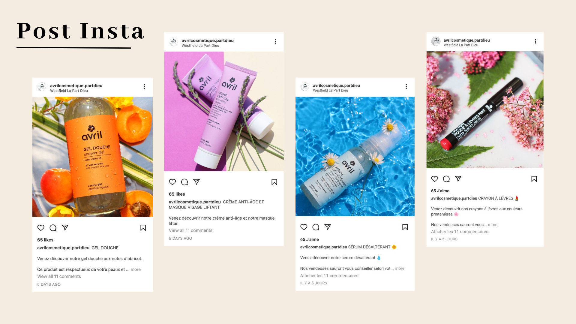This screenshot has height=324, width=576.
Task: Open options menu on the anti-âge cream post
Action: pos(275,41)
